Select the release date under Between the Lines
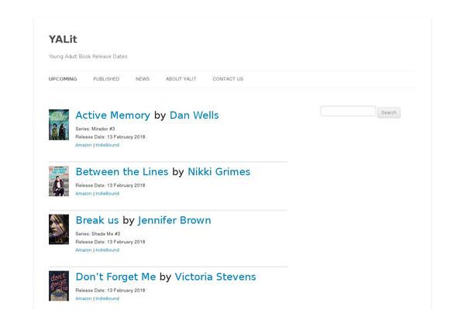Screen dimensions: 465x310 coord(110,185)
